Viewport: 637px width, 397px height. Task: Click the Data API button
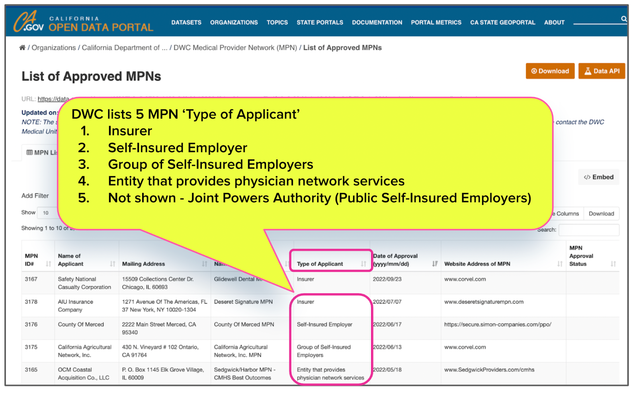pyautogui.click(x=602, y=71)
